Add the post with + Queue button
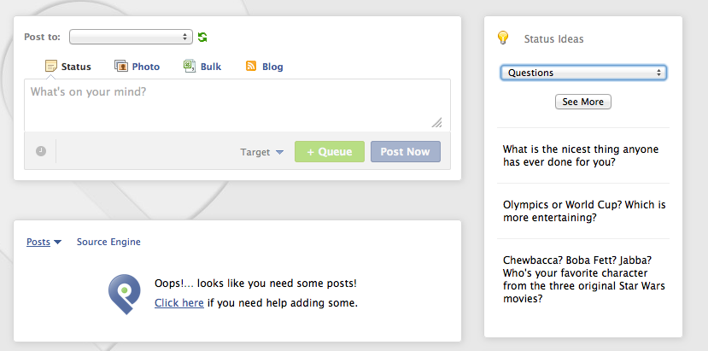708x351 pixels. tap(330, 151)
